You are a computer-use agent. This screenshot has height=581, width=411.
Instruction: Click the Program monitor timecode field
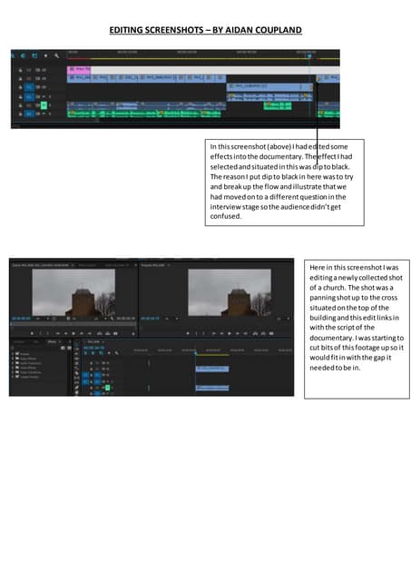pyautogui.click(x=150, y=319)
